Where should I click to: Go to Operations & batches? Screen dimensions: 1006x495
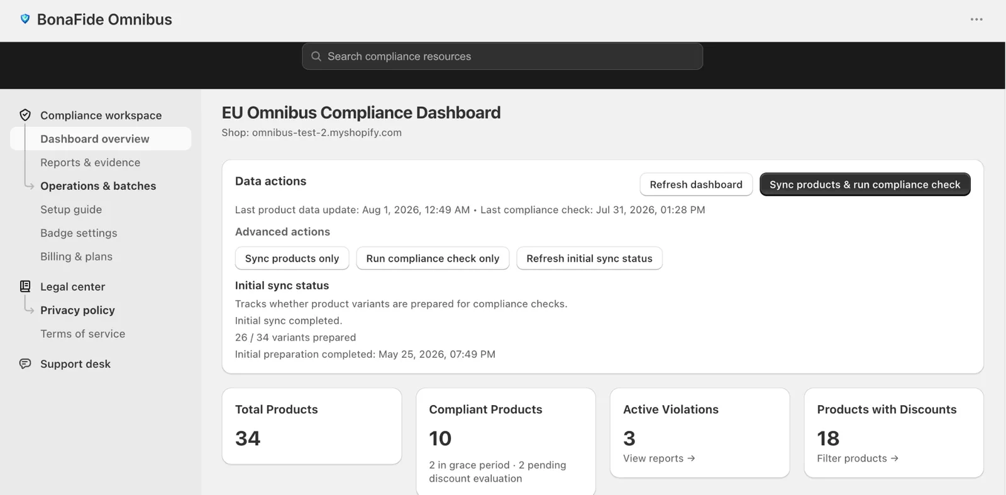point(98,186)
